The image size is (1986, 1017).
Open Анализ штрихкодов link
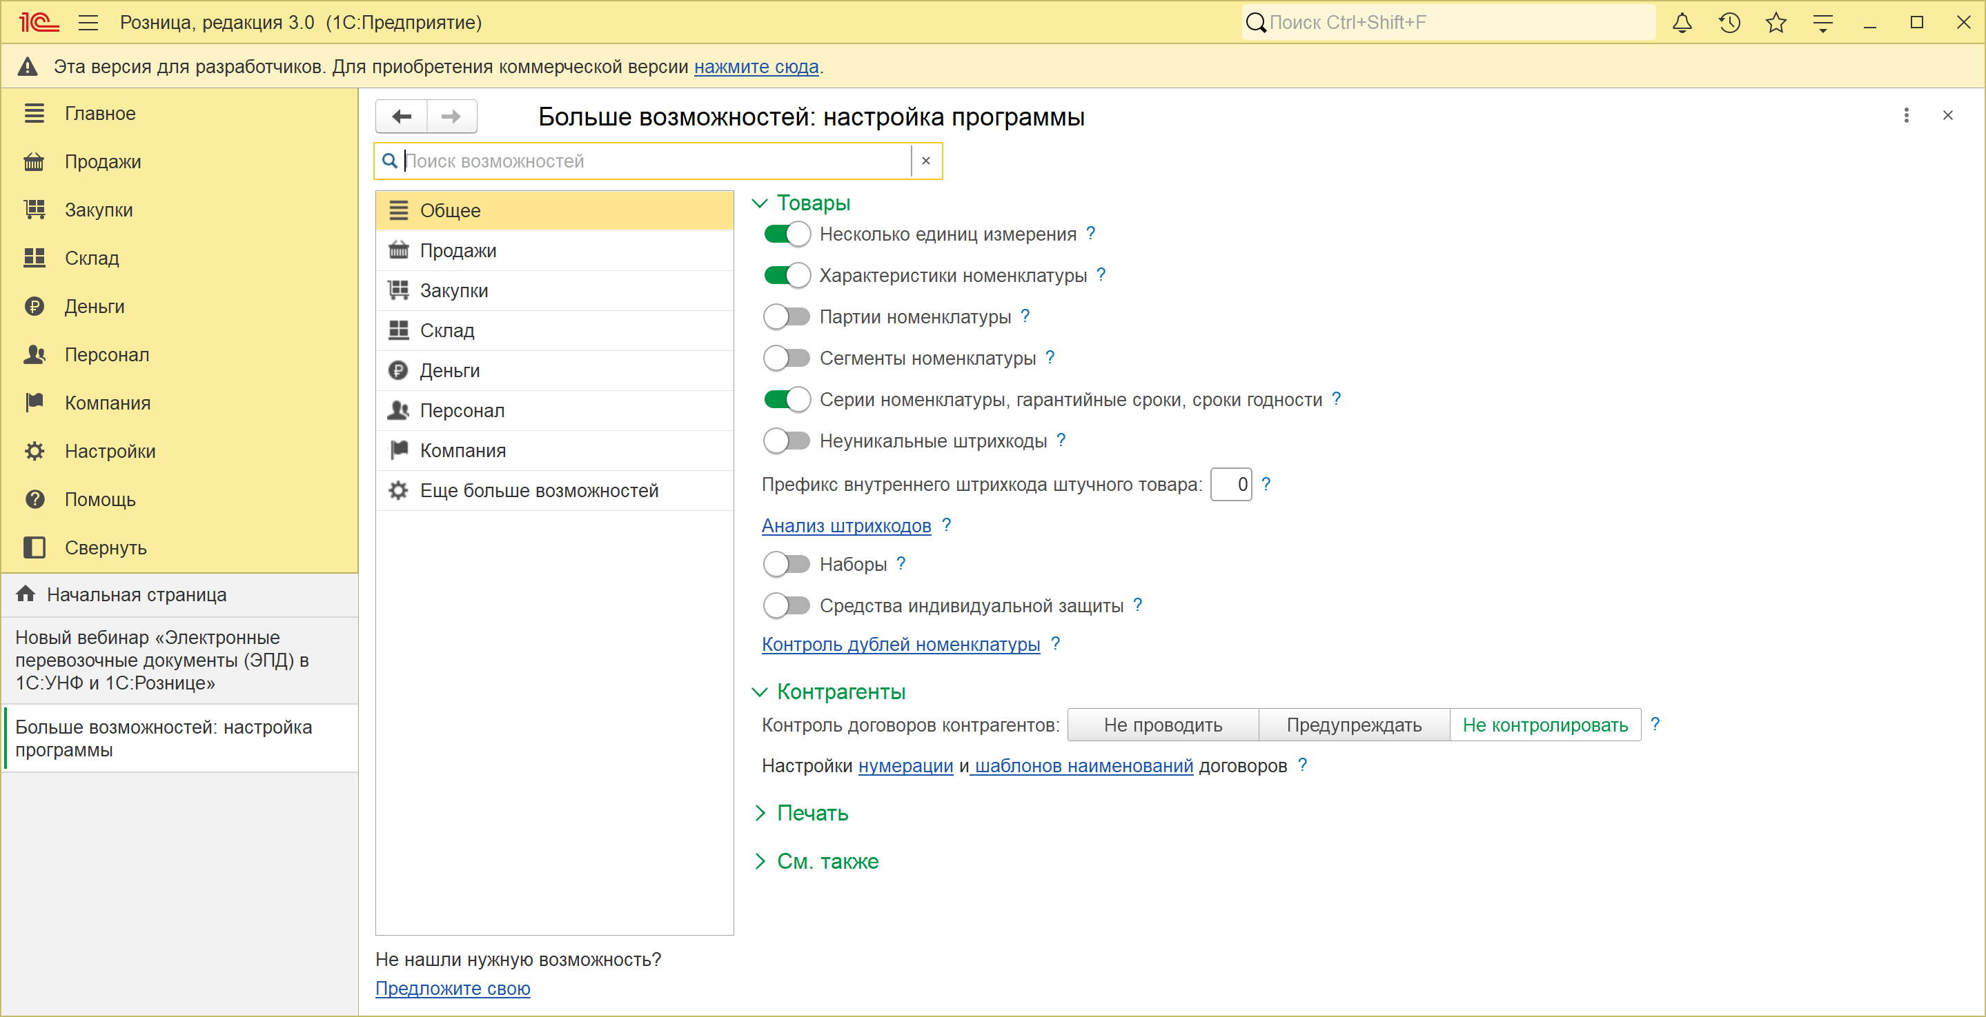tap(847, 525)
